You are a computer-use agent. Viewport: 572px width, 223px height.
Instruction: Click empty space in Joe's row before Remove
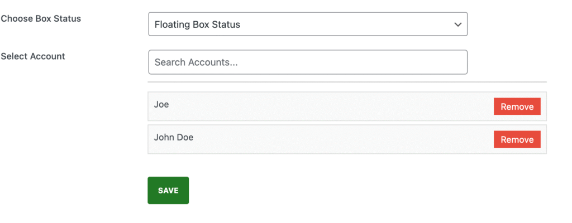click(328, 106)
